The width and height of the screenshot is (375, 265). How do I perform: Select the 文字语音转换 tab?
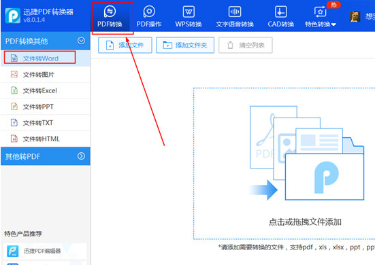235,17
